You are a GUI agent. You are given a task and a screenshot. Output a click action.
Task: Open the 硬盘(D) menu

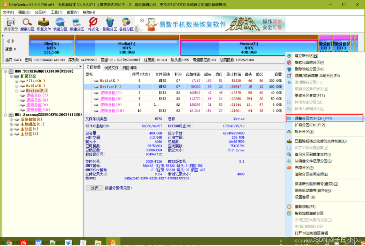click(24, 12)
